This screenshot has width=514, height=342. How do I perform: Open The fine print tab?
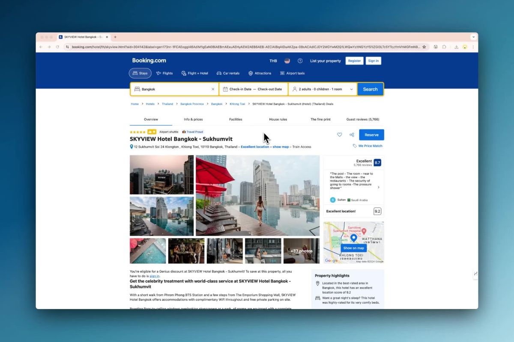click(320, 119)
